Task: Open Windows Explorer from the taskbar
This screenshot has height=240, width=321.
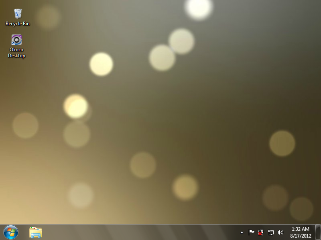Action: pos(36,232)
